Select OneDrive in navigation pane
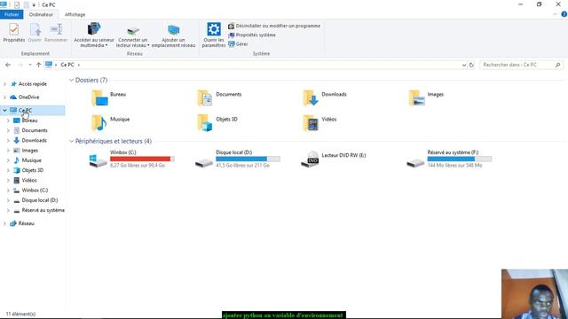Viewport: 568px width, 319px height. click(28, 97)
